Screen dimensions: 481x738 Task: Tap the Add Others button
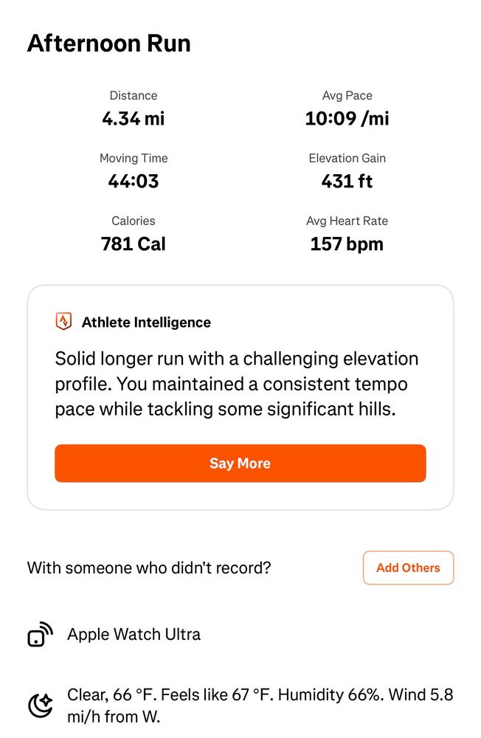point(408,568)
